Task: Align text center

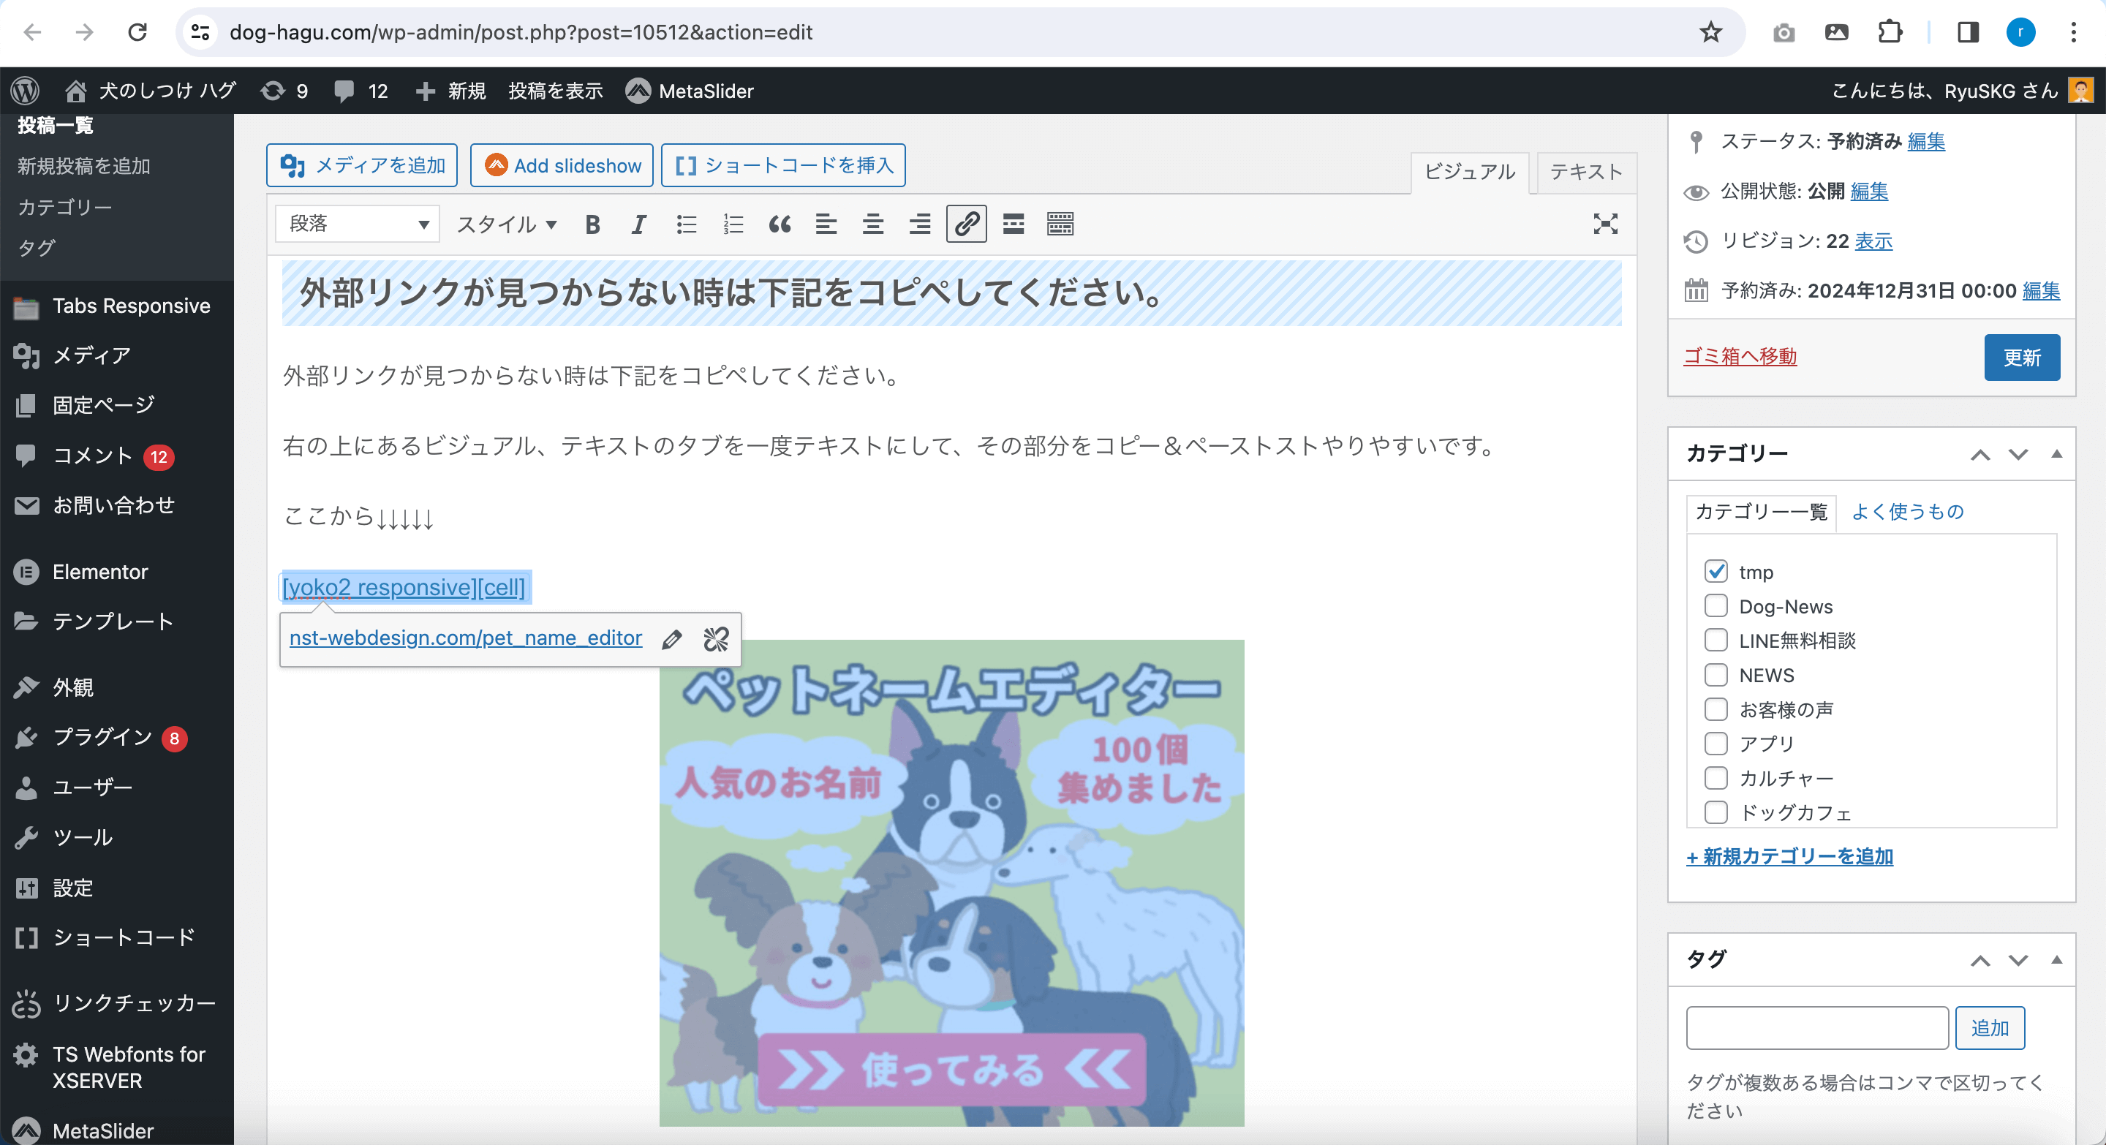Action: click(x=873, y=224)
